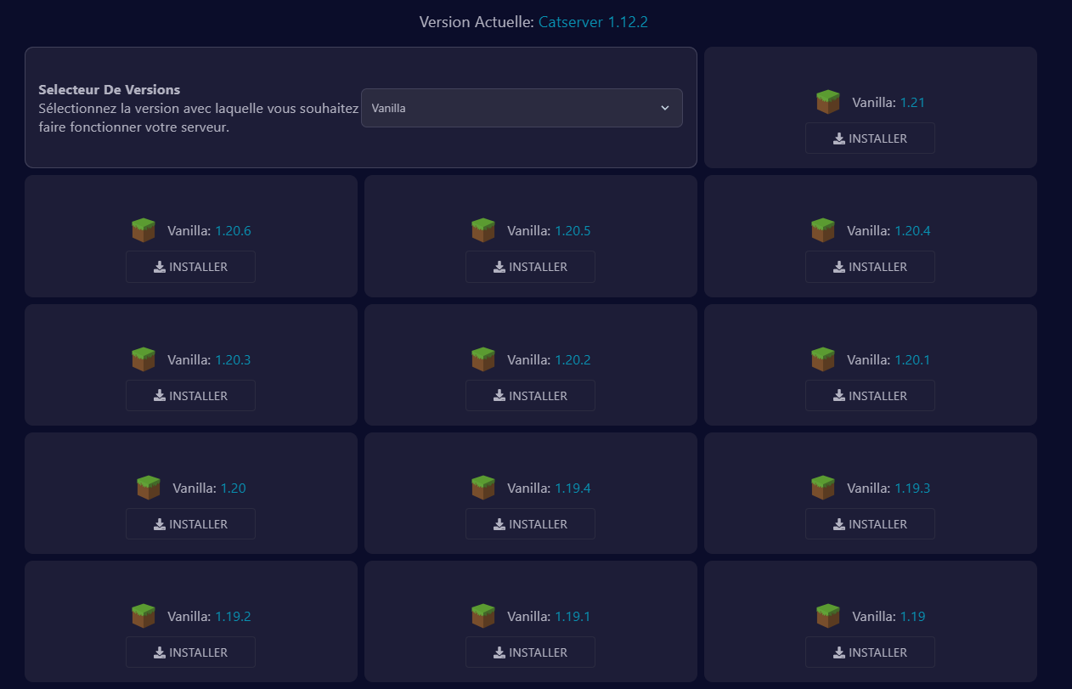Open the Vanilla version selector dropdown

pyautogui.click(x=522, y=108)
